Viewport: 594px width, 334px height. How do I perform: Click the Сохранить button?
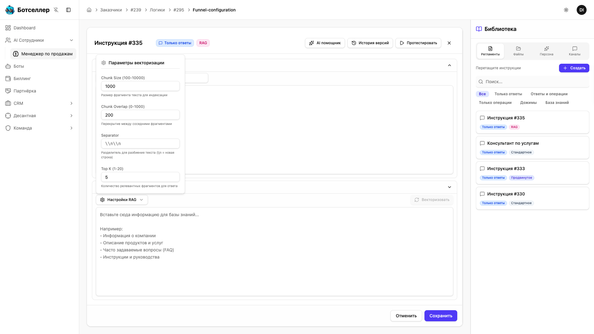point(441,316)
